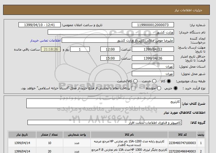Click the need number field 1199000012000073

[153, 25]
